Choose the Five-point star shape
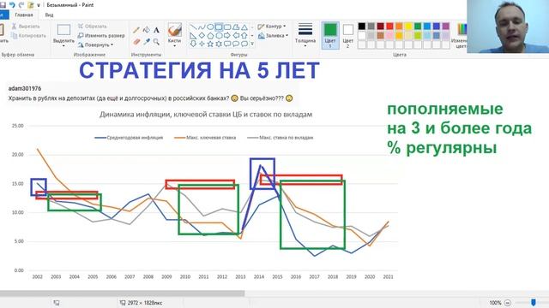This screenshot has width=549, height=308. point(210,44)
